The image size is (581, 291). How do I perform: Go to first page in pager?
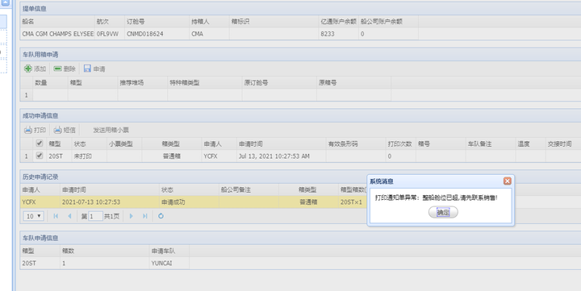[x=56, y=216]
